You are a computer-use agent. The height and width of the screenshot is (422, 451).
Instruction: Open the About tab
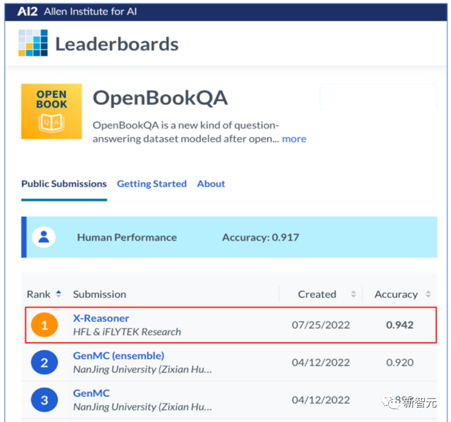(211, 183)
